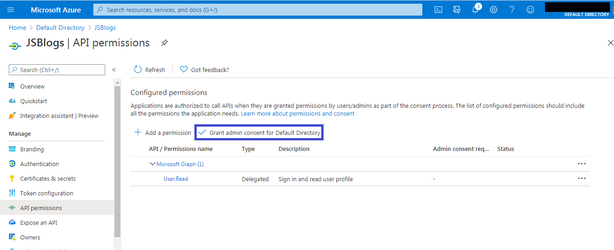Click the help question mark icon

512,10
